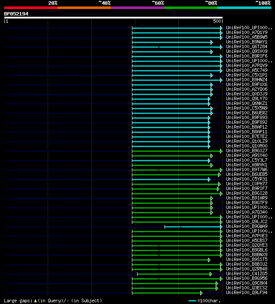Image resolution: width=275 pixels, height=304 pixels.
Task: Click the arrowhead ending the UniRef100_B9SST5 bar
Action: [209, 260]
